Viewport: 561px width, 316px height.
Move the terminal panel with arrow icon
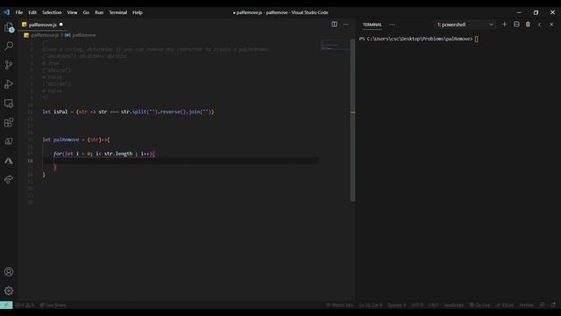540,25
